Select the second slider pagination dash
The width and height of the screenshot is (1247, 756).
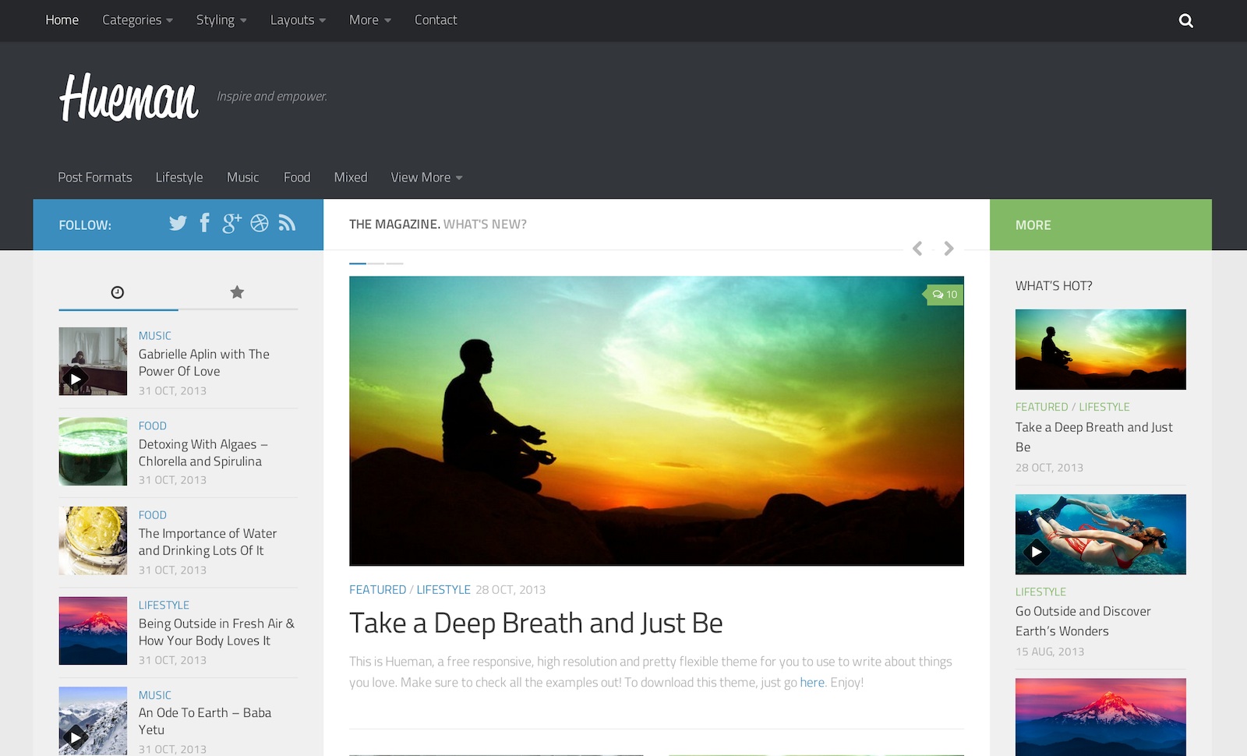pyautogui.click(x=376, y=263)
